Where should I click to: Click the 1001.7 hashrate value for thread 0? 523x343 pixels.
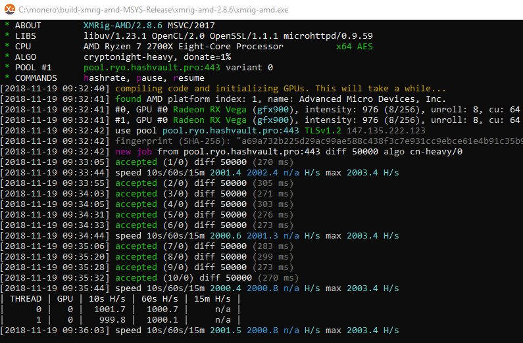(x=110, y=309)
